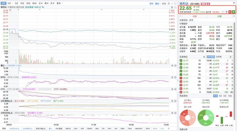
Task: Switch capital flow to 10日 period
Action: (x=230, y=96)
